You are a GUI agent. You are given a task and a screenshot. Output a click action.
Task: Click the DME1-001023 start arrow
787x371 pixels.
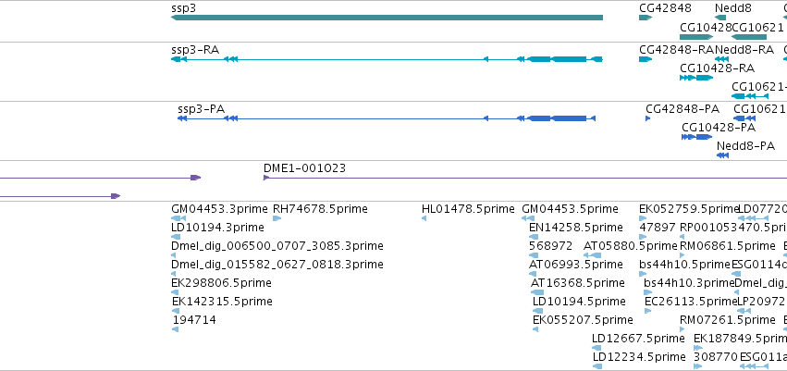(x=266, y=178)
